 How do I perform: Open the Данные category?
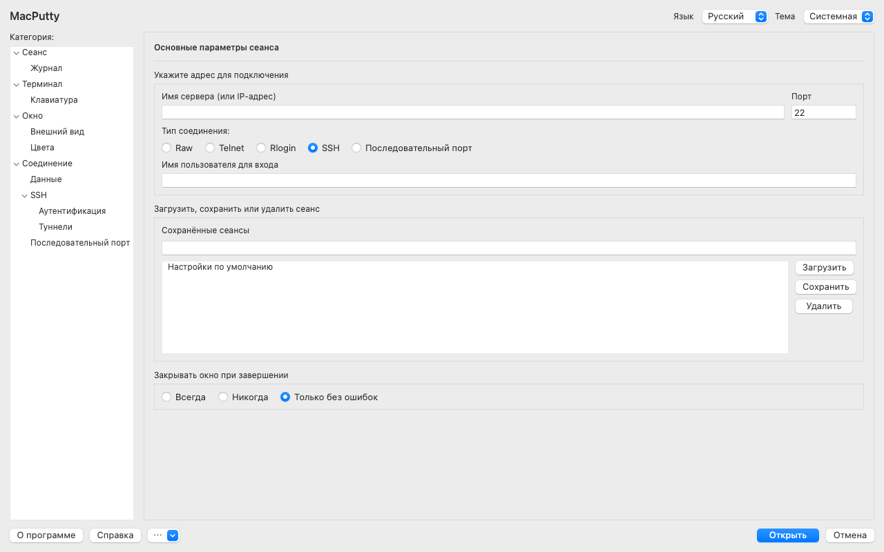click(x=46, y=179)
